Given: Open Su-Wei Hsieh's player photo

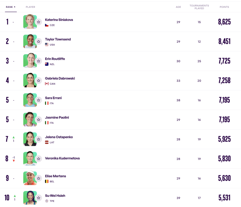Looking at the screenshot, I should 30,197.
